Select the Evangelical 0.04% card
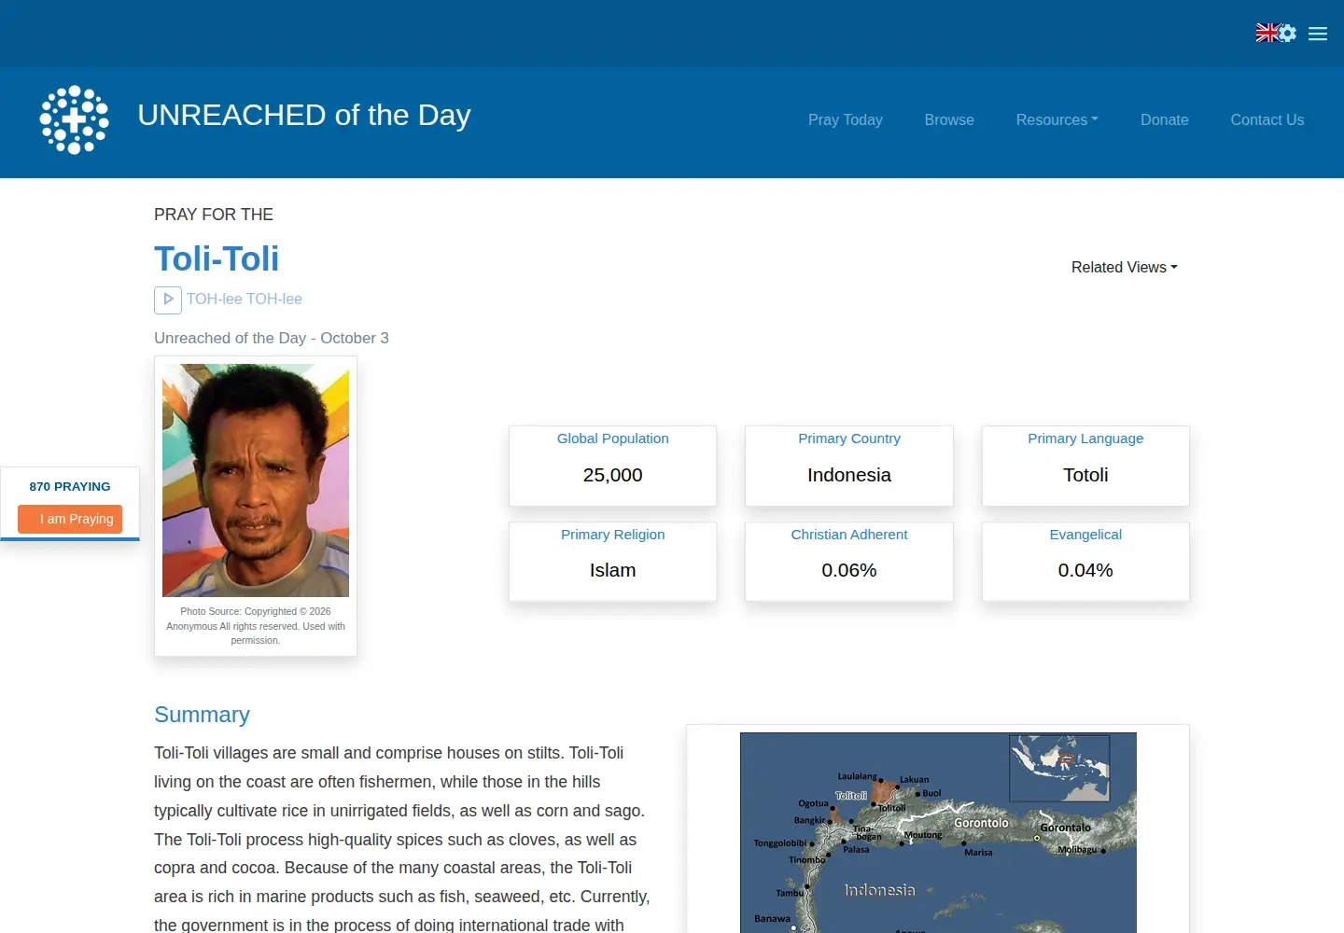This screenshot has width=1344, height=933. click(x=1085, y=561)
